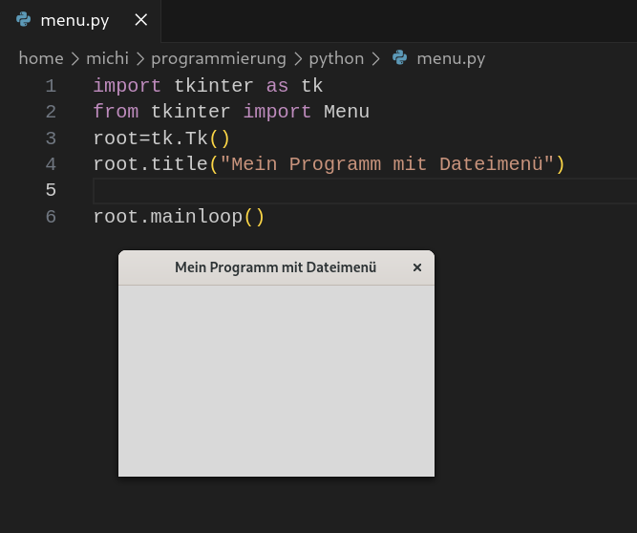
Task: Click root.mainloop() on line 6
Action: pos(179,217)
